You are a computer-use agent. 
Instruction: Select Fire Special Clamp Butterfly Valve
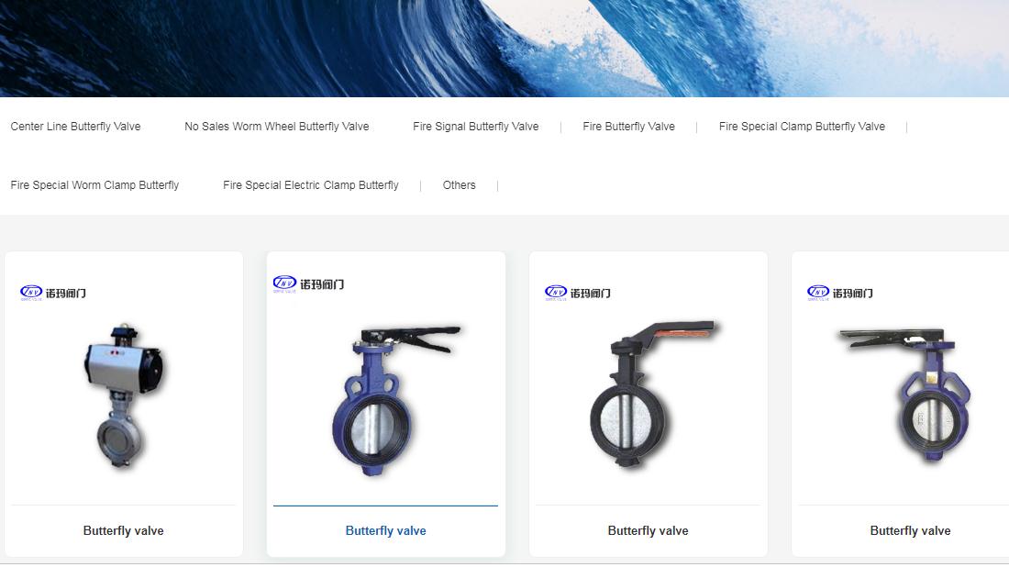802,127
